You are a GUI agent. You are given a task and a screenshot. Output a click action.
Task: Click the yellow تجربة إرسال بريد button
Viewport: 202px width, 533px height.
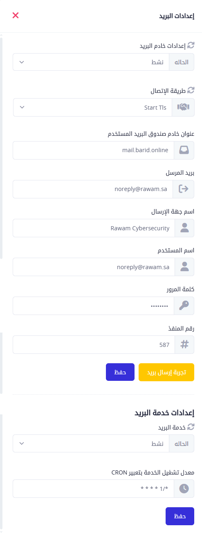tap(166, 372)
